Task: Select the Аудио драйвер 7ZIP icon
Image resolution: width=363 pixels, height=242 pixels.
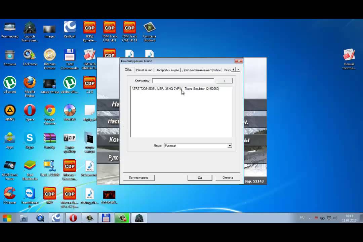Action: coord(70,143)
